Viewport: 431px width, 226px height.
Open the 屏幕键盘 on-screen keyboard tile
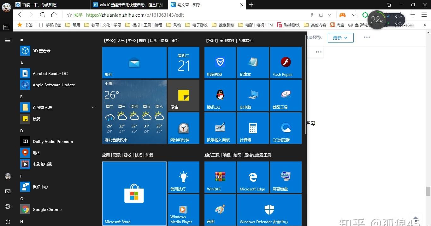coord(286,177)
